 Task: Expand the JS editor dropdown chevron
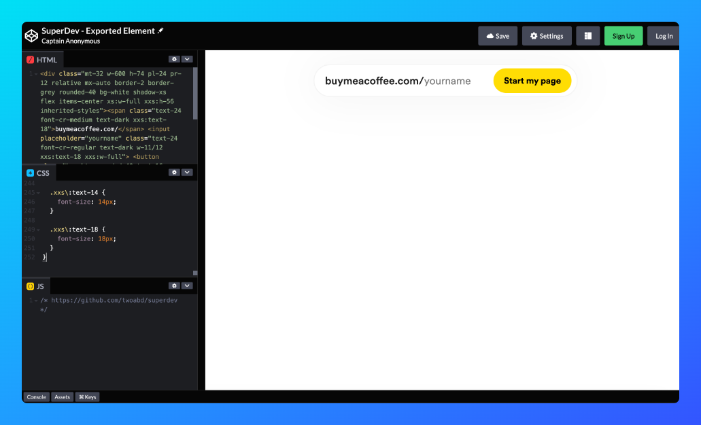click(187, 286)
